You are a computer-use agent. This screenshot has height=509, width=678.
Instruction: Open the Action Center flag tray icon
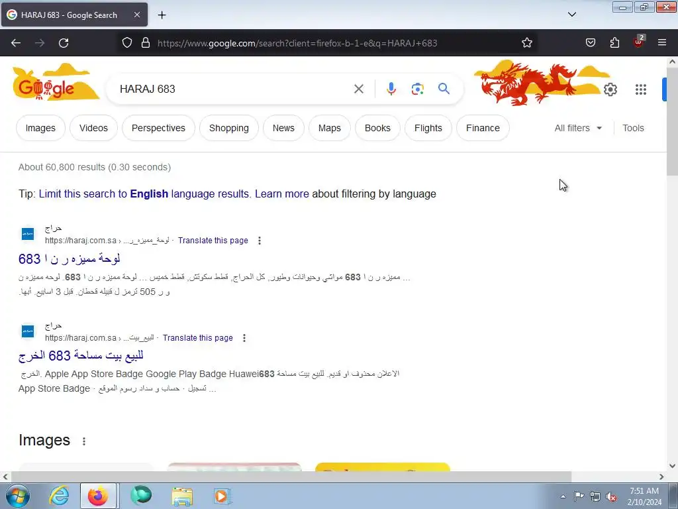pos(579,496)
